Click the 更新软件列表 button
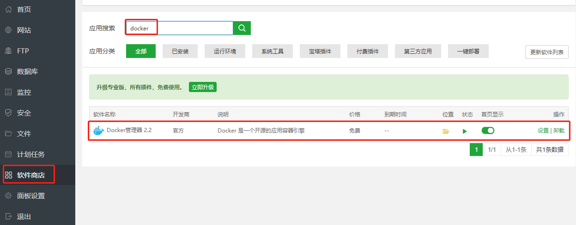The width and height of the screenshot is (576, 225). pos(547,52)
